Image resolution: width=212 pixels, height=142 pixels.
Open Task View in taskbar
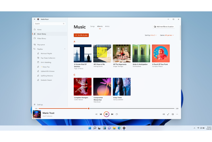pyautogui.click(x=100, y=128)
